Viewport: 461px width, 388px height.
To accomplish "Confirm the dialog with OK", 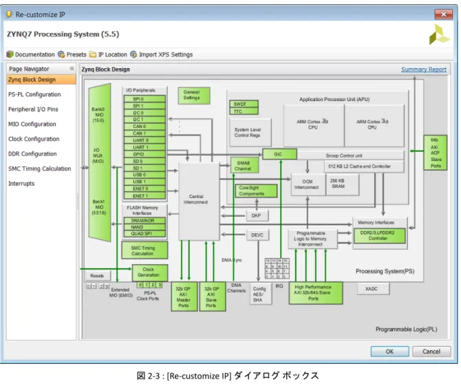I will (x=389, y=352).
